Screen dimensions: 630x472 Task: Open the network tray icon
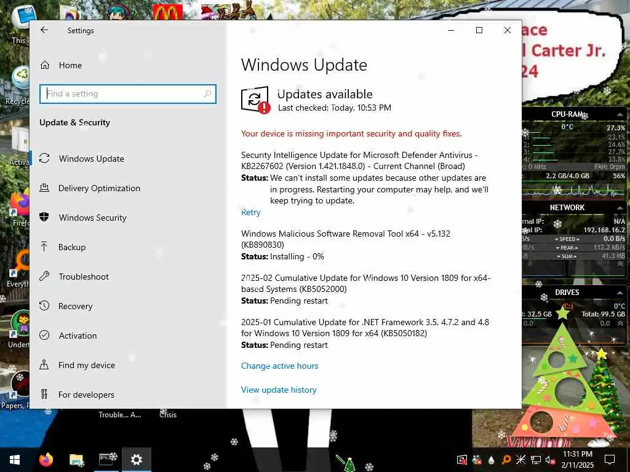[x=535, y=460]
